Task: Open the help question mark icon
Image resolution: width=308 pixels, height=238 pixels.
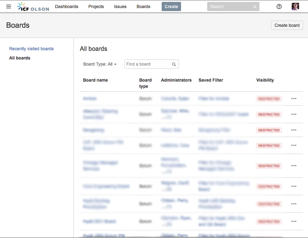Action: tap(279, 6)
